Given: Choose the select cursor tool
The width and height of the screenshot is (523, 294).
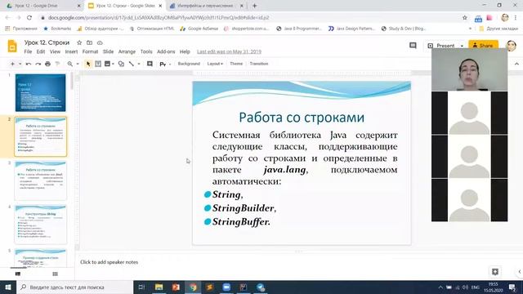Looking at the screenshot, I should (x=88, y=64).
